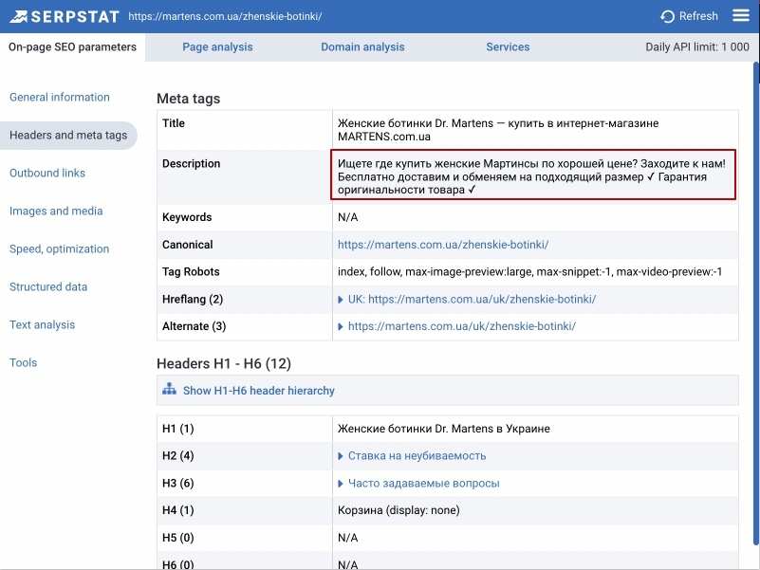This screenshot has height=570, width=760.
Task: Expand the H3 (6) headers arrow
Action: (341, 484)
